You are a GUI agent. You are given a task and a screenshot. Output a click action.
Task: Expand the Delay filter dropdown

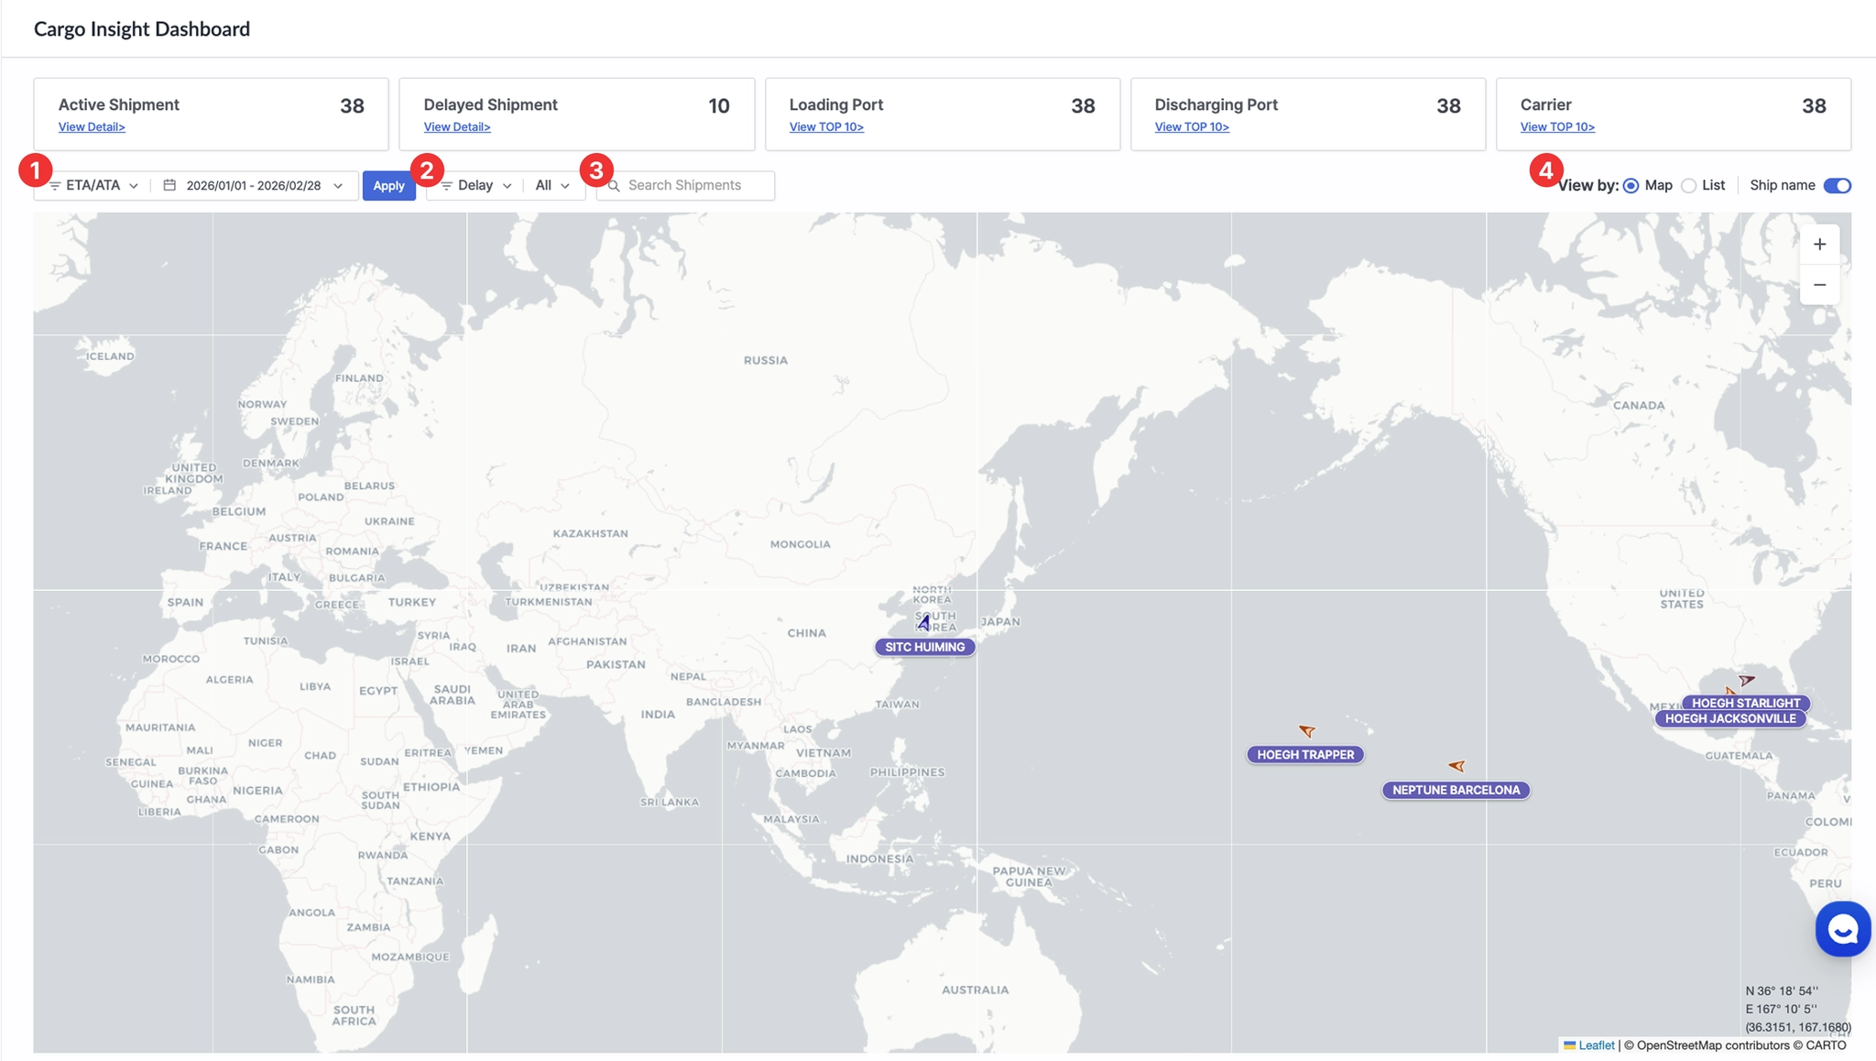(476, 185)
